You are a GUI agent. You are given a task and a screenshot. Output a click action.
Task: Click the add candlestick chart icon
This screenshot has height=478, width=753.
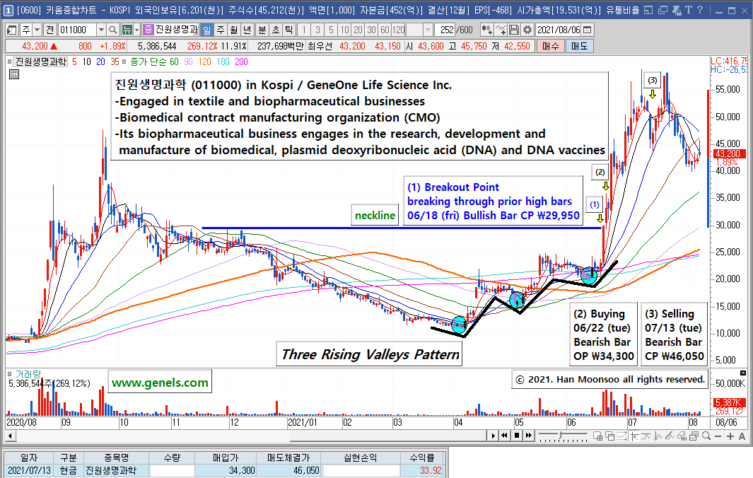point(486,30)
